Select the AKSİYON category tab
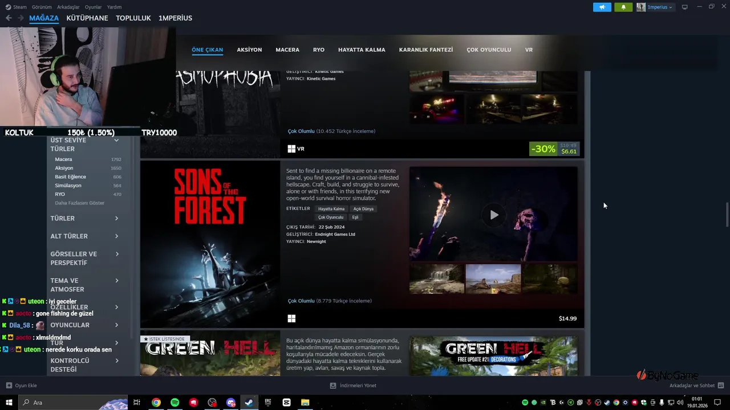Screen dimensions: 730x410 [249, 50]
